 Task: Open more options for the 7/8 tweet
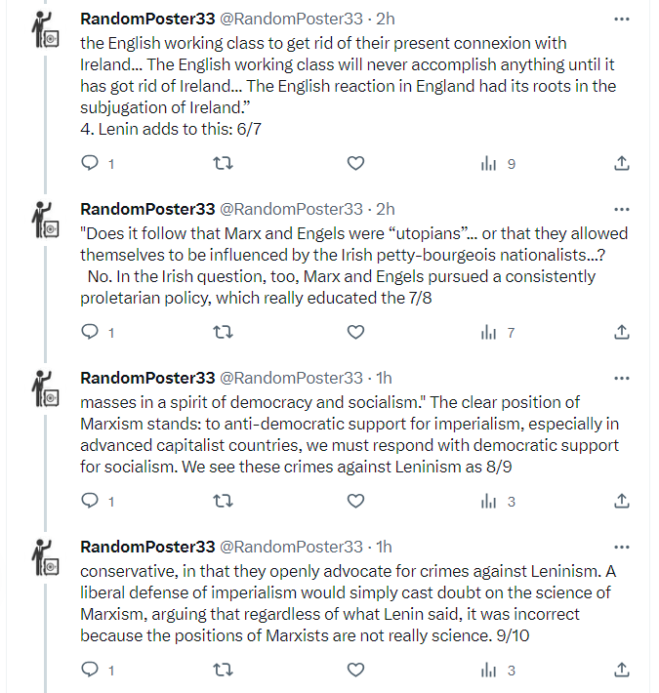click(622, 208)
